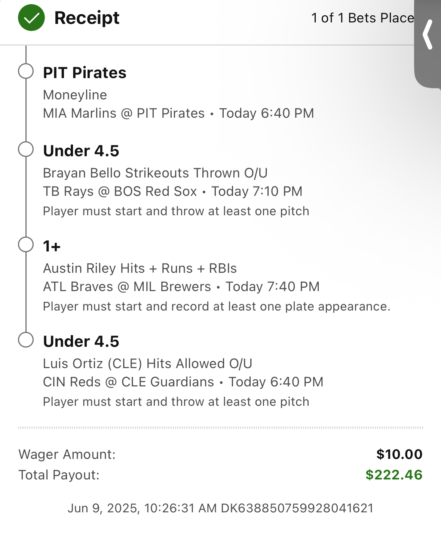Click the $10.00 wager amount value
Image resolution: width=441 pixels, height=537 pixels.
399,454
